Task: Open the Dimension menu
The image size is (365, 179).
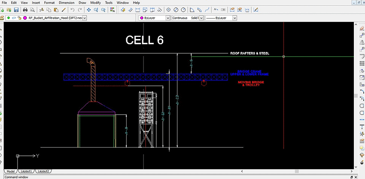Action: (x=66, y=3)
